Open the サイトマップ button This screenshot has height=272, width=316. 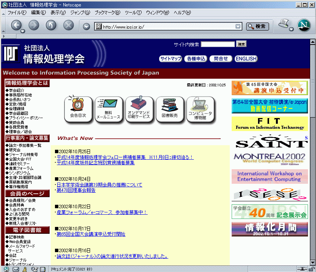[171, 59]
